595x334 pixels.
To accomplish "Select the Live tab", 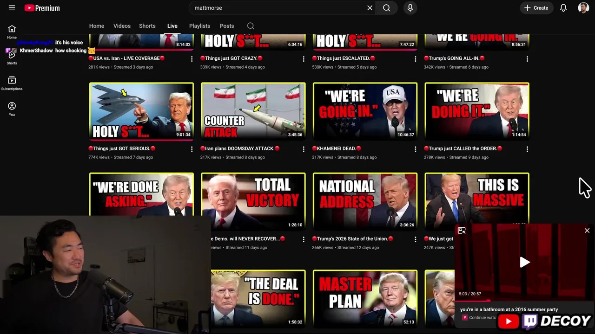I will pos(172,26).
